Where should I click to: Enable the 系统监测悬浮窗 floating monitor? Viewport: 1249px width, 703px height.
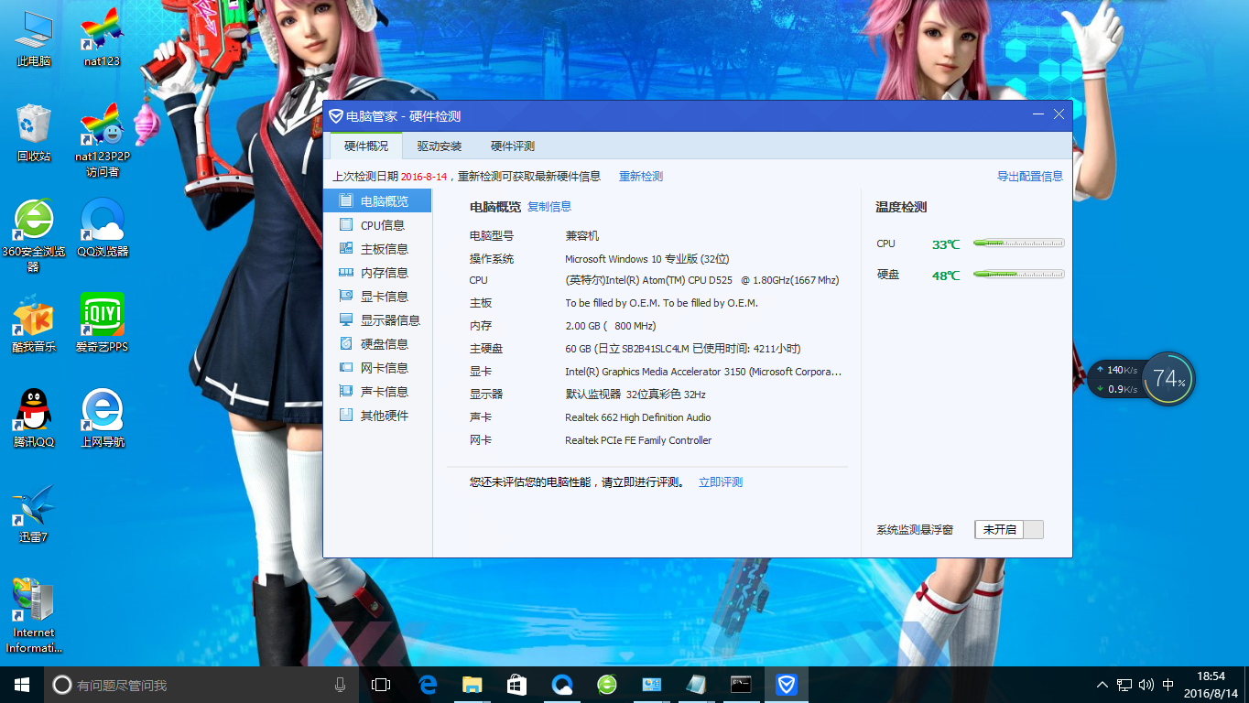1007,529
